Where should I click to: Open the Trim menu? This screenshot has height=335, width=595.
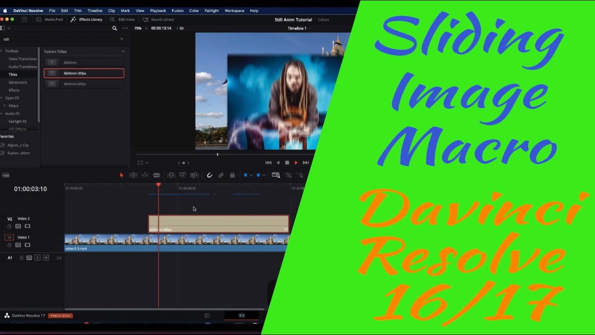[x=78, y=11]
